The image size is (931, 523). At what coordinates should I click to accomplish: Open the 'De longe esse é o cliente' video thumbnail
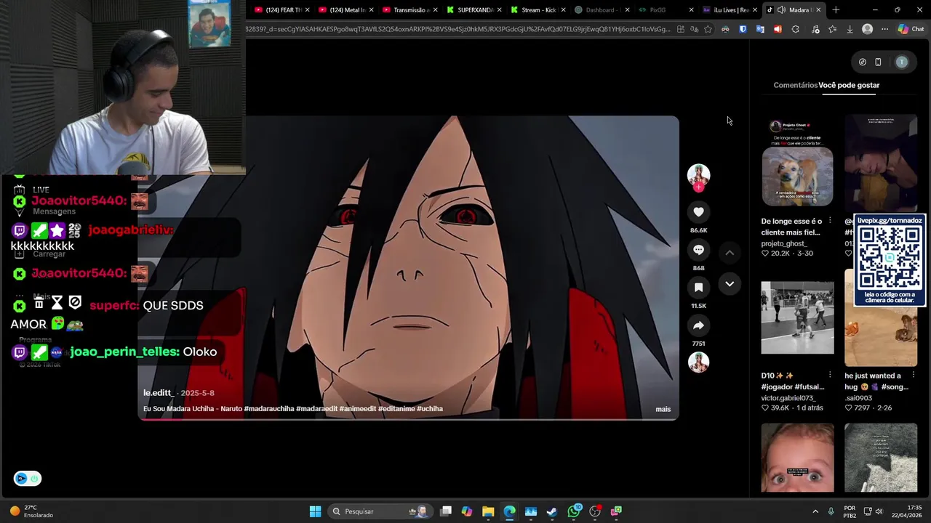[x=797, y=162]
